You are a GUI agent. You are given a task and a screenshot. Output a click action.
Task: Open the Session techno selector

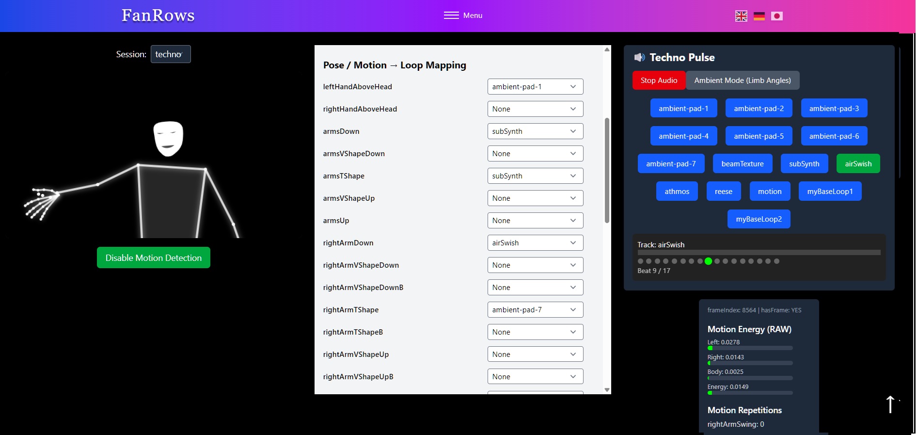(x=171, y=54)
